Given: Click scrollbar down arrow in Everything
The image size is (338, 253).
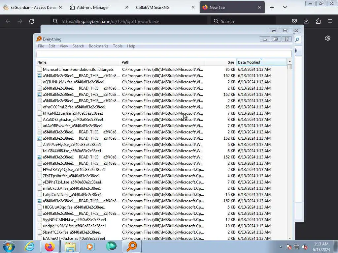Looking at the screenshot, I should (290, 238).
